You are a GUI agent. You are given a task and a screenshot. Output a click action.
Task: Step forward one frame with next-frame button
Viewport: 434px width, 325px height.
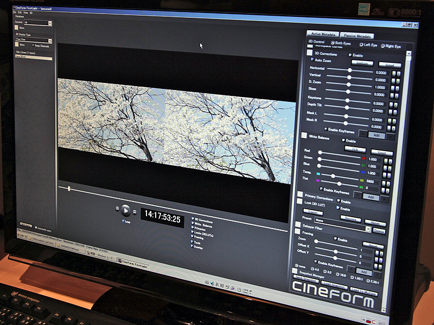[x=135, y=212]
